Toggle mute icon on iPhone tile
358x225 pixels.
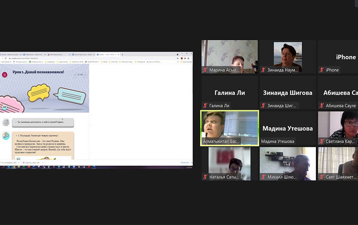pyautogui.click(x=322, y=70)
